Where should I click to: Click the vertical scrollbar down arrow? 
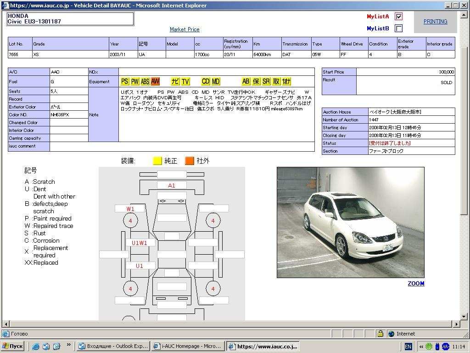tap(464, 316)
